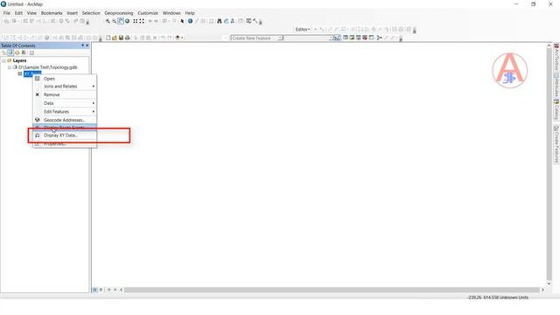The height and width of the screenshot is (315, 560).
Task: Select List By Visibility icon
Action: pos(17,52)
